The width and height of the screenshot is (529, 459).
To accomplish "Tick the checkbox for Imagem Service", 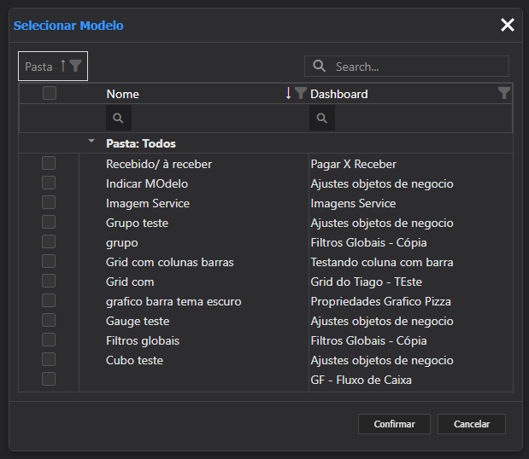I will pyautogui.click(x=49, y=202).
